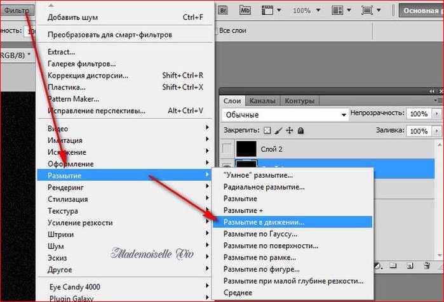Click the new group folder icon
Screen dimensions: 444x302
[393, 266]
